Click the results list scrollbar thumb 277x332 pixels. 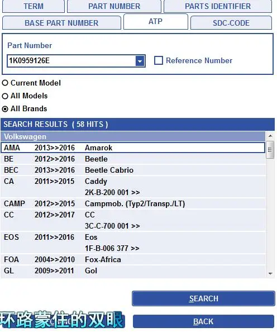[x=270, y=150]
